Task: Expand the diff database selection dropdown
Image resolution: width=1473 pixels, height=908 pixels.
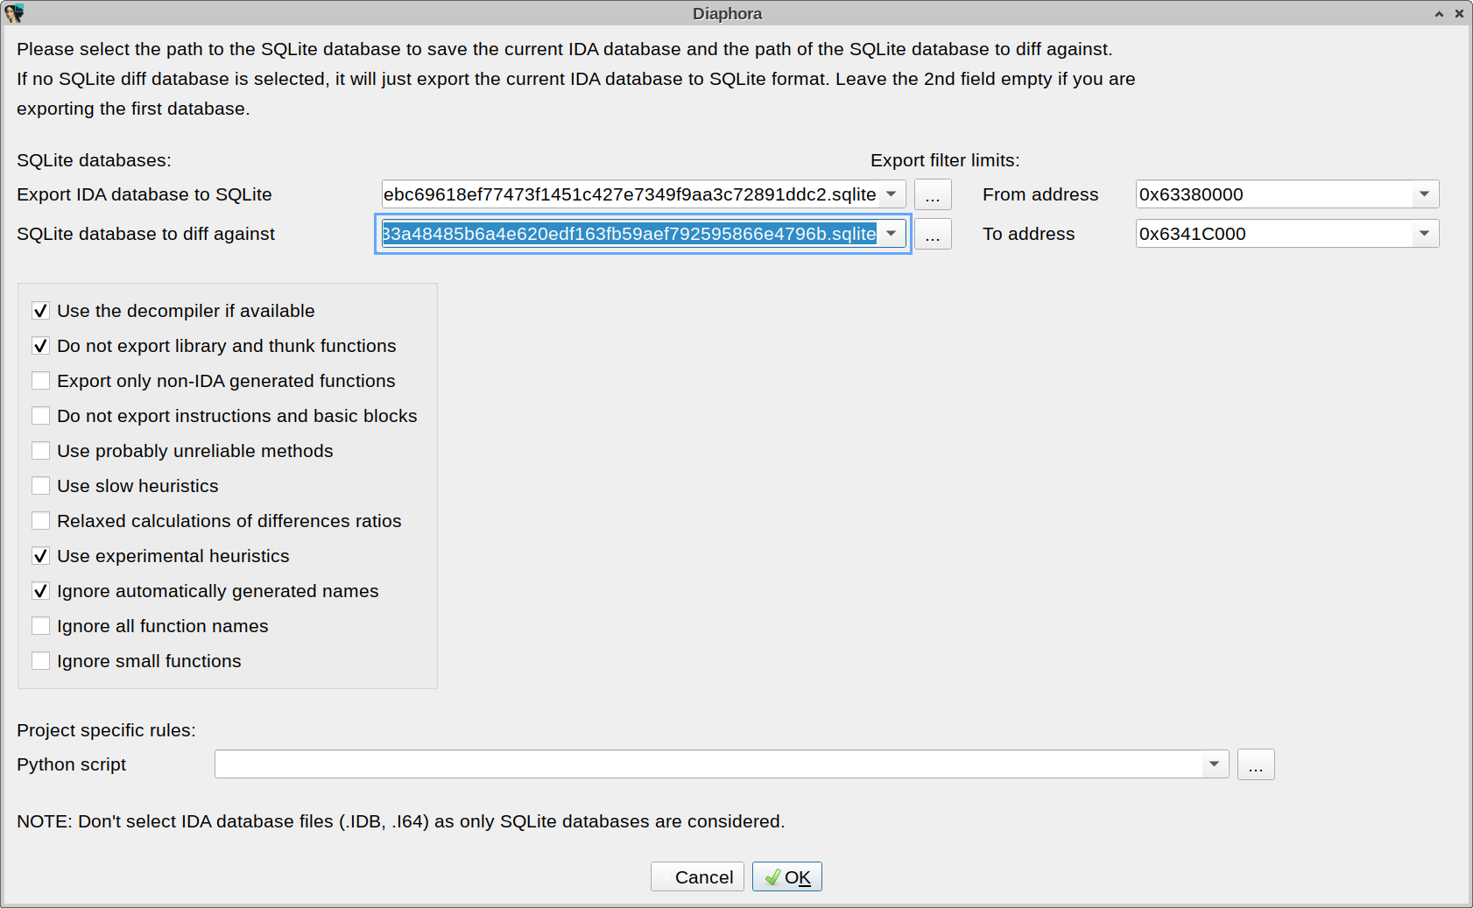Action: pos(891,234)
